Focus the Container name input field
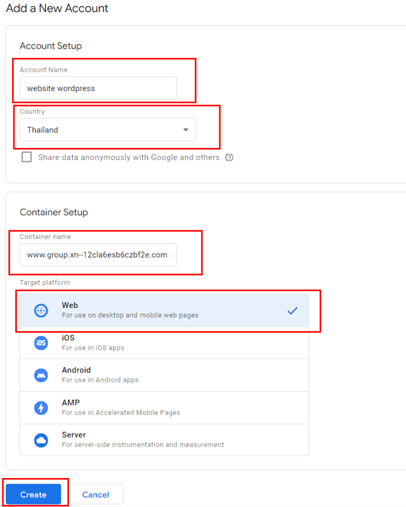This screenshot has width=406, height=507. click(98, 255)
